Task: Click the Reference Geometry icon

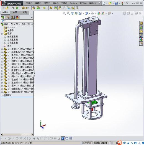Action: (44, 8)
